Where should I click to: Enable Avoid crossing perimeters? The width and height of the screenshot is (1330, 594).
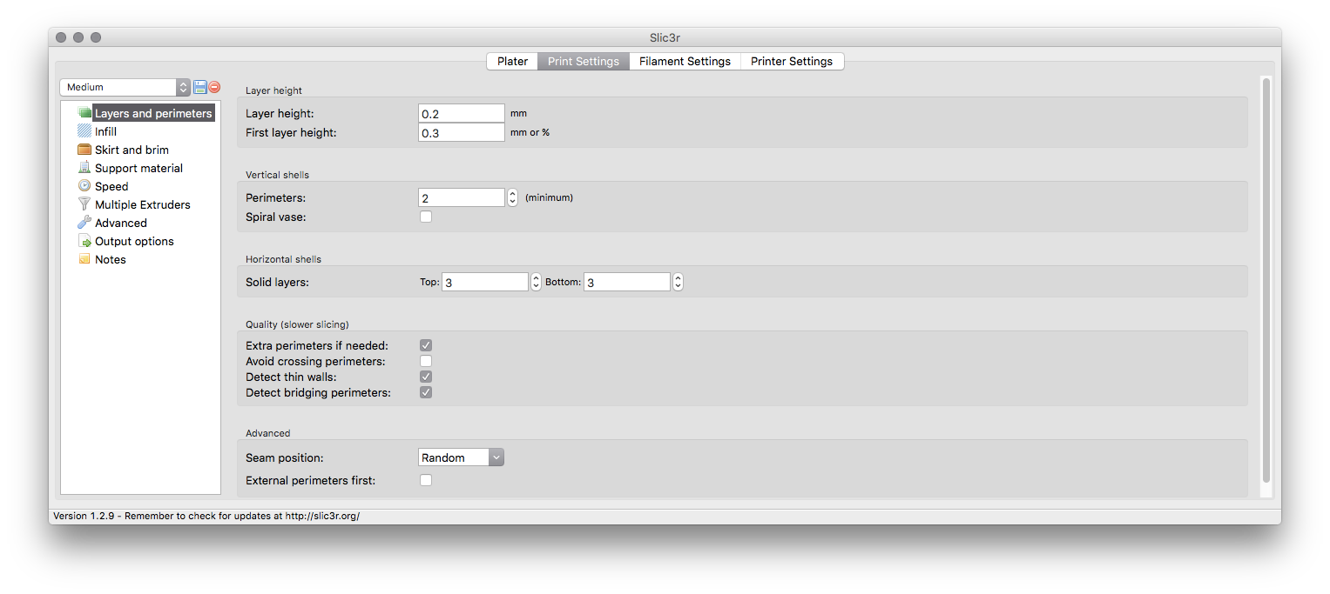click(425, 360)
